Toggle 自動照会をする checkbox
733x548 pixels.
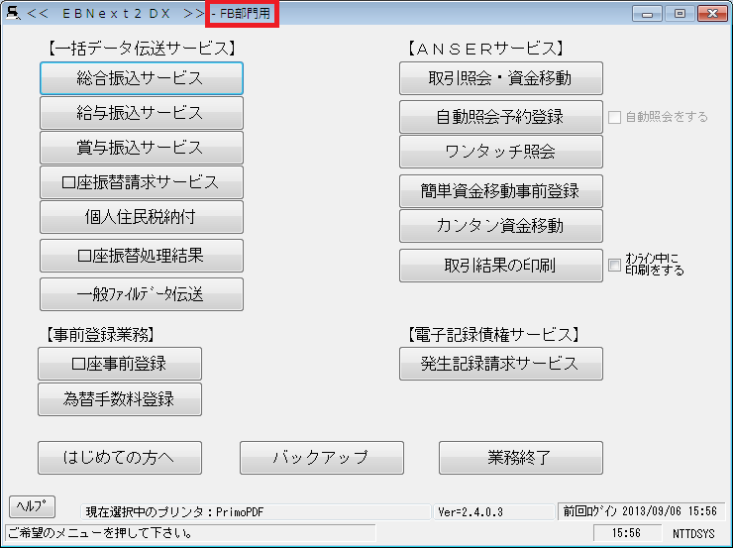point(614,117)
